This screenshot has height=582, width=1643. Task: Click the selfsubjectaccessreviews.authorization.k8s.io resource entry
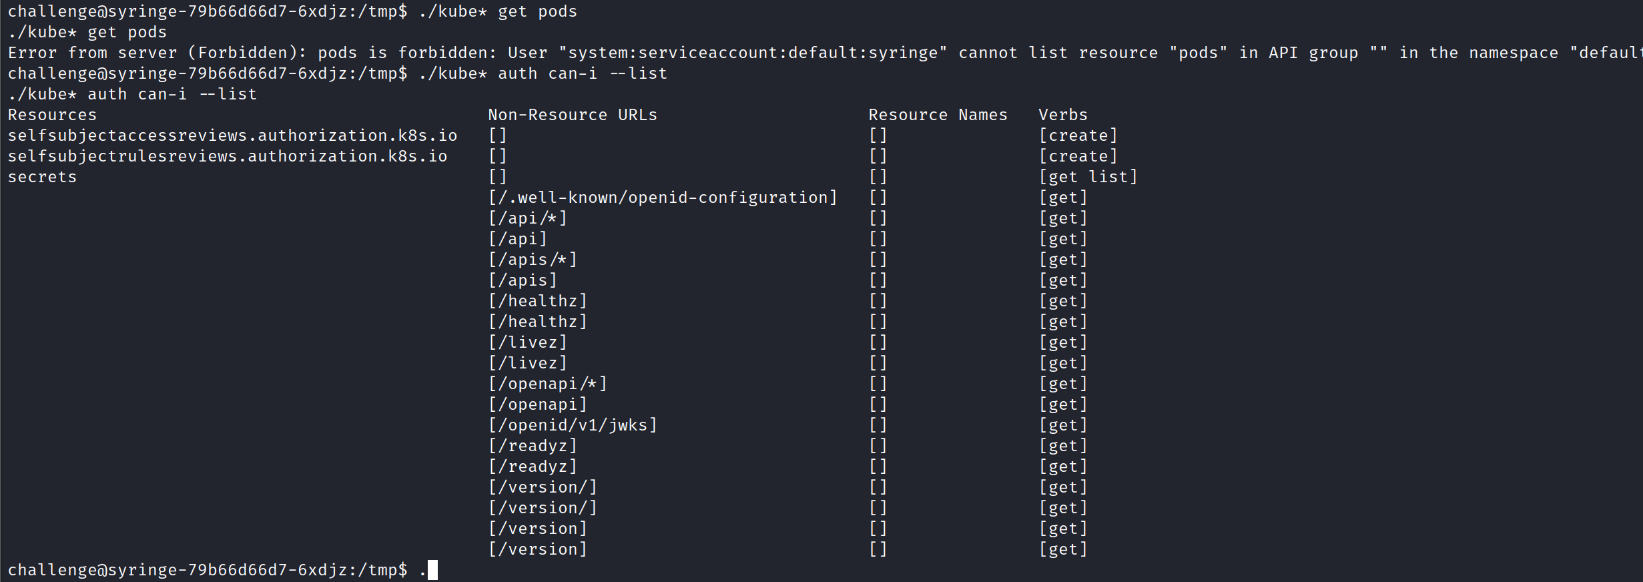coord(232,135)
